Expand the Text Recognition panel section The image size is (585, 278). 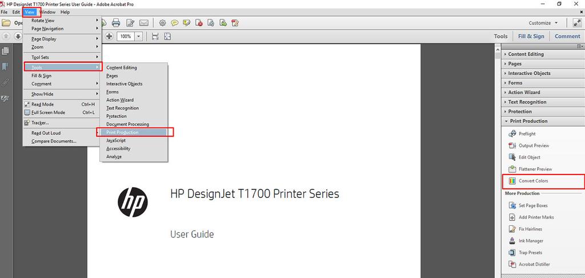coord(543,102)
